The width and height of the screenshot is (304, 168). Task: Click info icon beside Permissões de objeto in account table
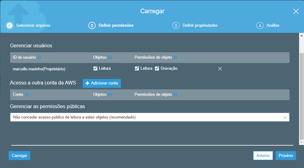pos(175,95)
